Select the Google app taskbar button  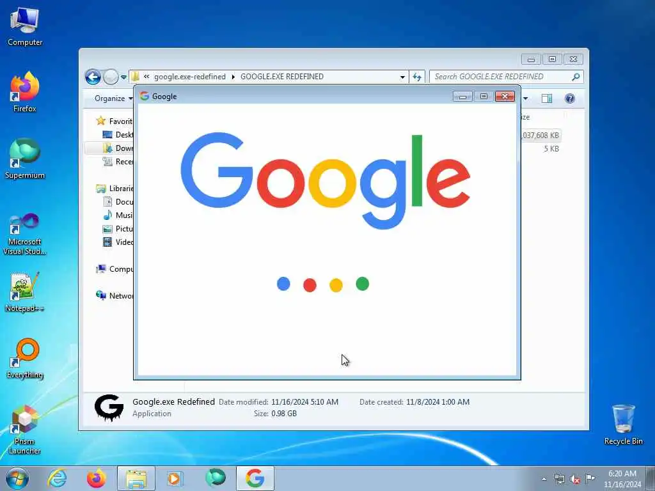click(x=255, y=478)
